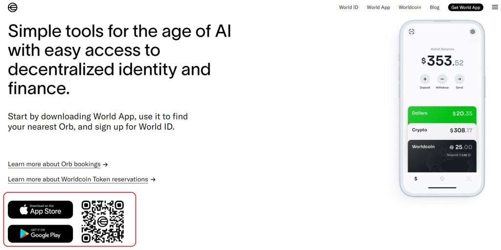Open the Blog navigation link
Image resolution: width=501 pixels, height=250 pixels.
434,7
